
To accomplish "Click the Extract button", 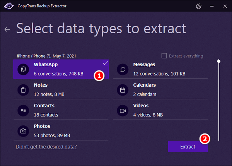I will tap(188, 146).
